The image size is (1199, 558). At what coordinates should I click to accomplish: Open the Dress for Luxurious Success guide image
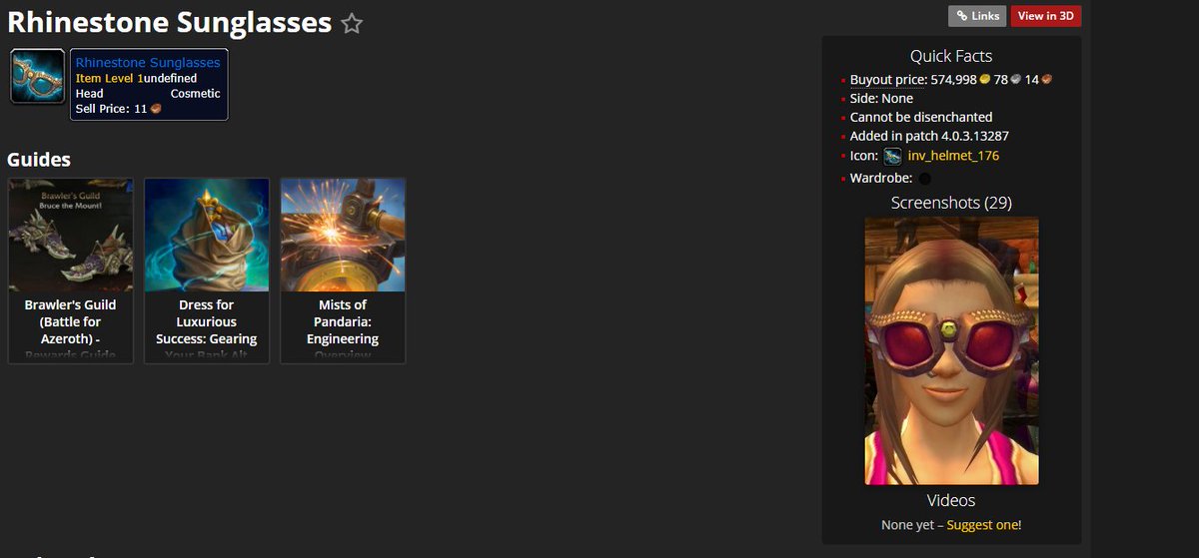pyautogui.click(x=207, y=235)
